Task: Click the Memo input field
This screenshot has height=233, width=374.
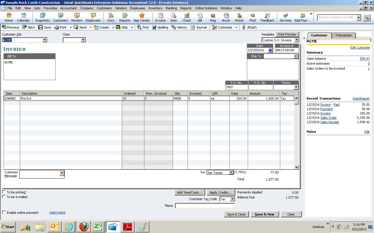Action: coord(205,206)
